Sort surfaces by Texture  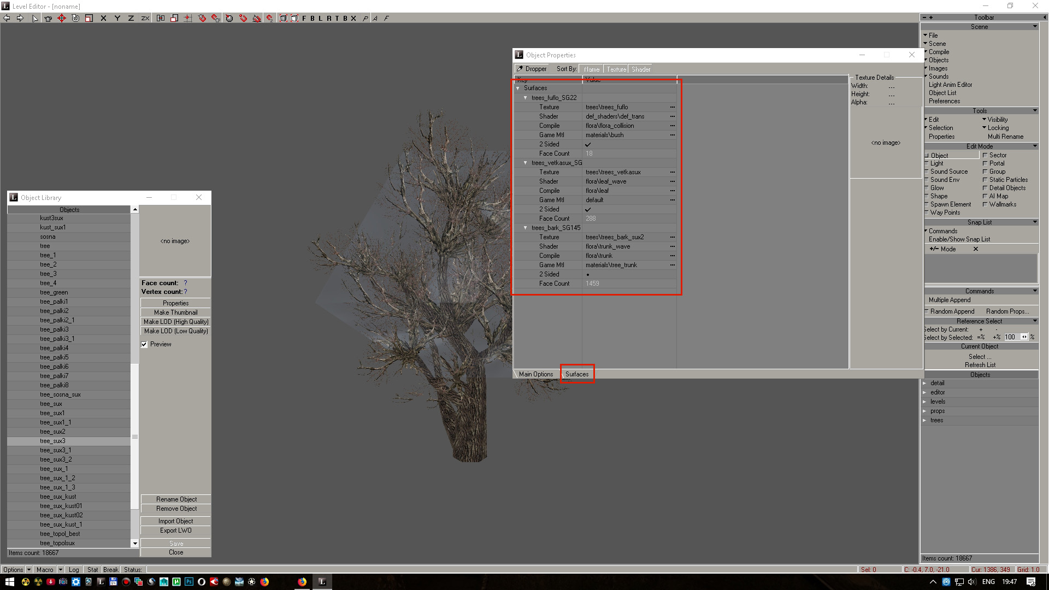pos(616,69)
